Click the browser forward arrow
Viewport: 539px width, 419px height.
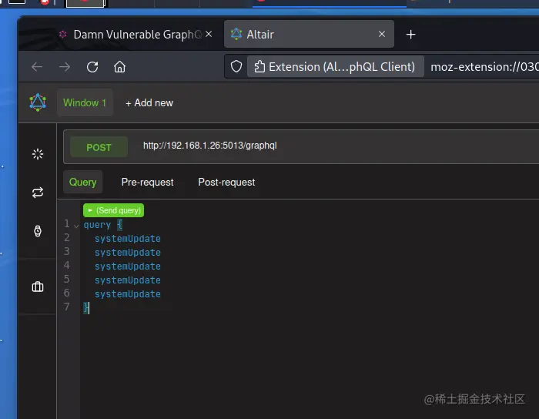[x=65, y=67]
